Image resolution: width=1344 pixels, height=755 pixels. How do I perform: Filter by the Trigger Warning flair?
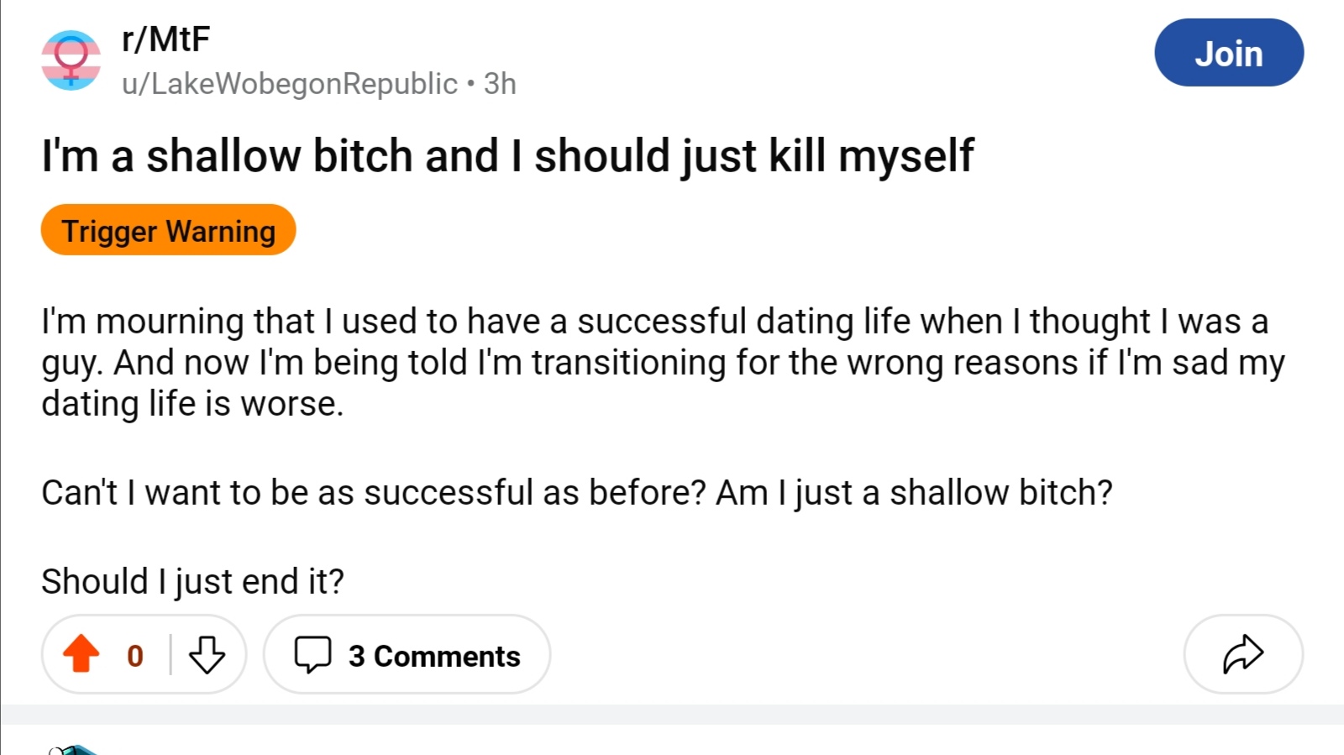[168, 230]
